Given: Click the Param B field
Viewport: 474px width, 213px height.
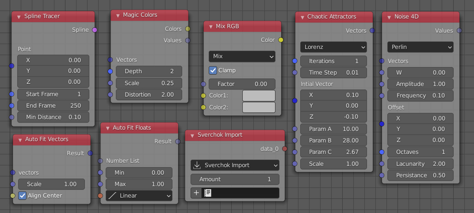Looking at the screenshot, I should pos(333,141).
